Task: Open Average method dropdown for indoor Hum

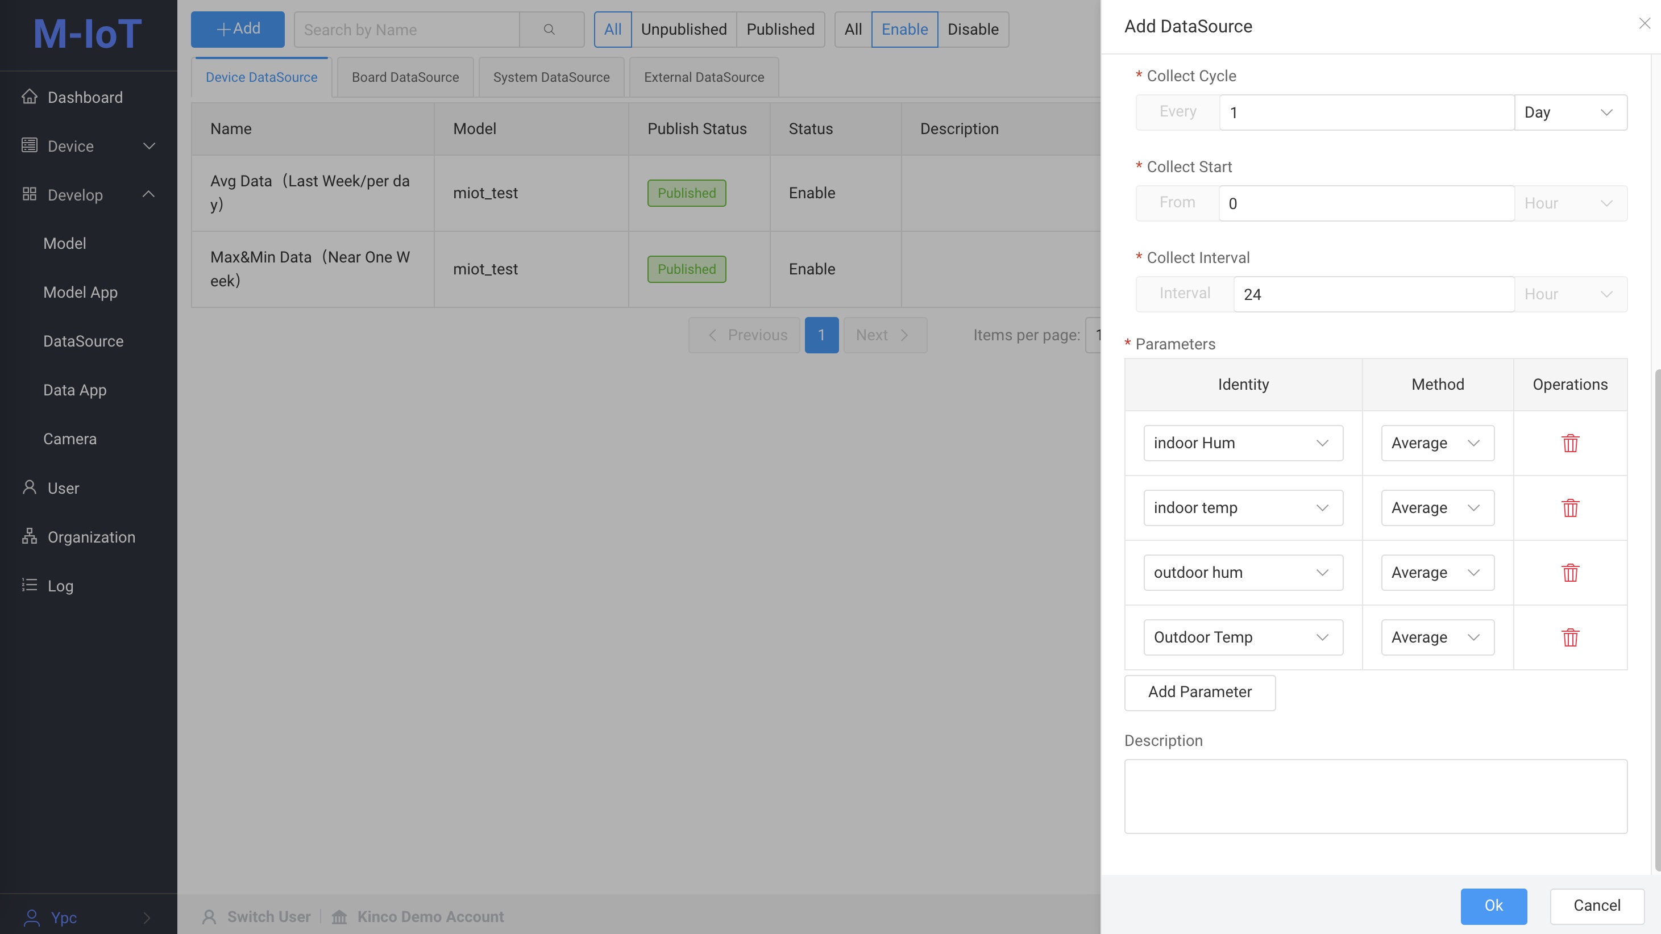Action: click(1437, 443)
